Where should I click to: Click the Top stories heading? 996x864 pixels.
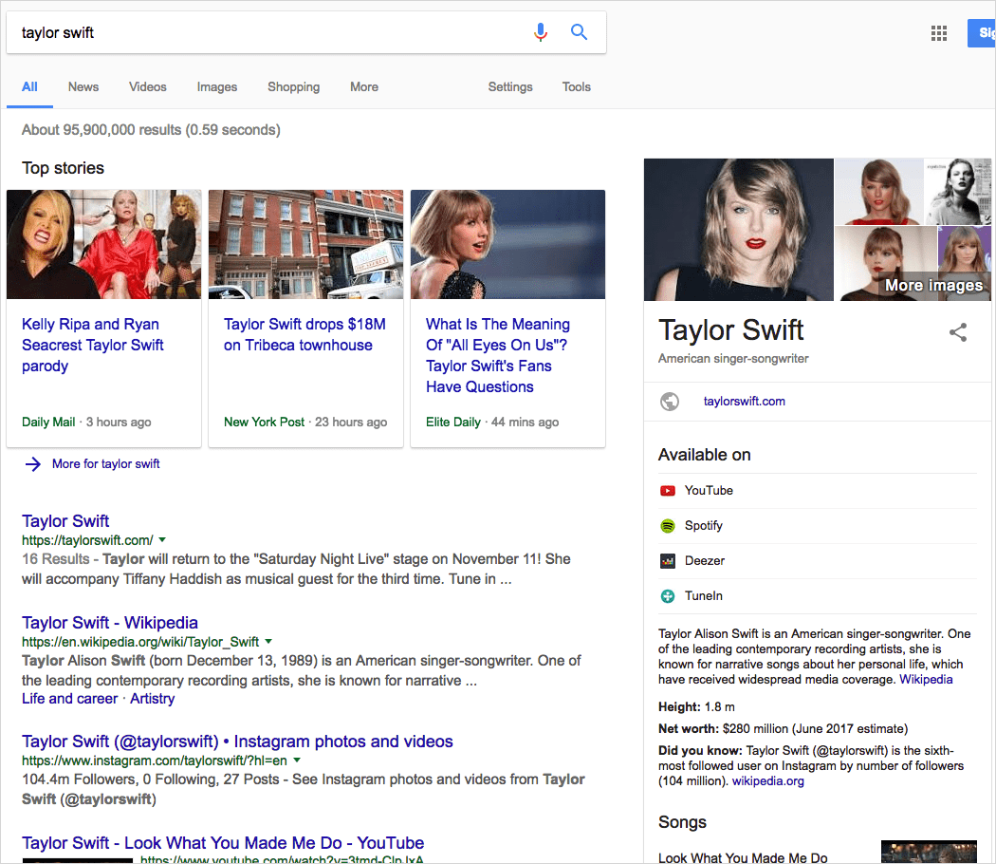pyautogui.click(x=63, y=168)
